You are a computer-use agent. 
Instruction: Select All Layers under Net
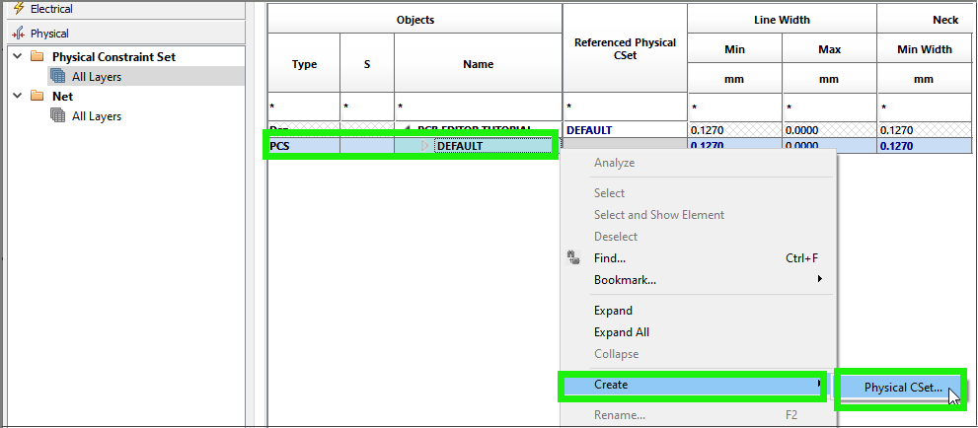click(96, 116)
